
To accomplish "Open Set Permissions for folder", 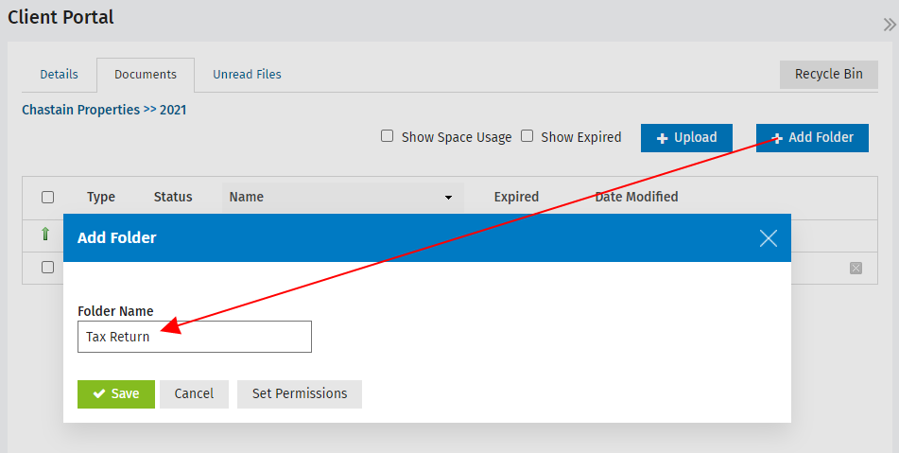I will pos(300,394).
